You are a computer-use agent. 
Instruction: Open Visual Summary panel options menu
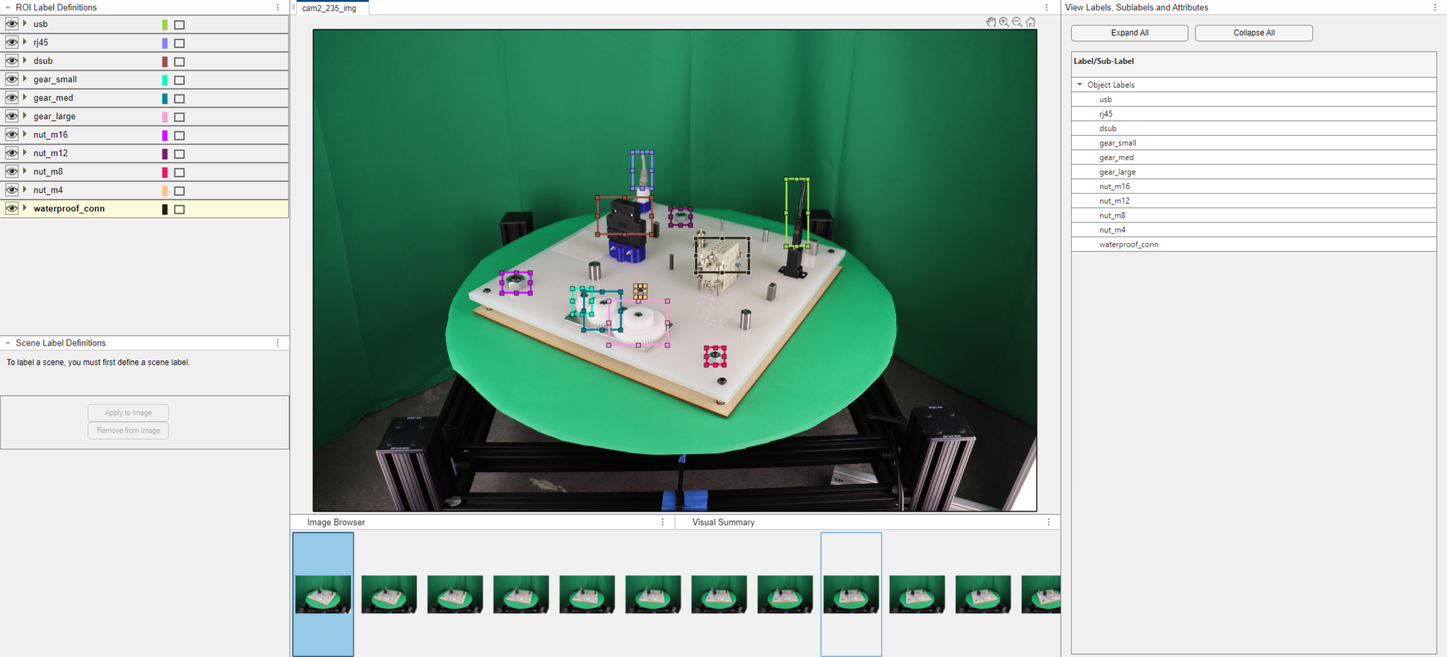pyautogui.click(x=1048, y=522)
